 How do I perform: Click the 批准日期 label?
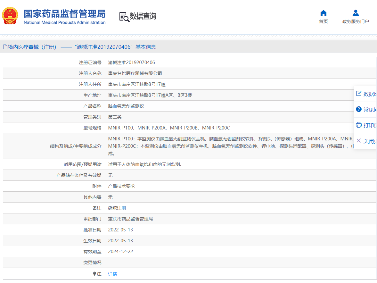click(92, 230)
